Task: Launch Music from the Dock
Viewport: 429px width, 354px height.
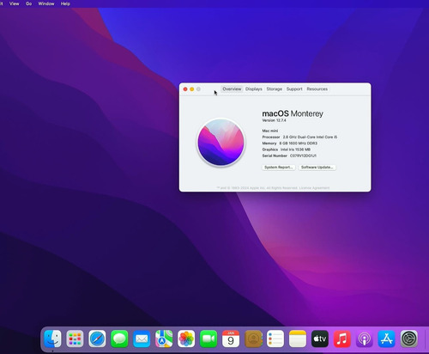Action: click(x=342, y=339)
